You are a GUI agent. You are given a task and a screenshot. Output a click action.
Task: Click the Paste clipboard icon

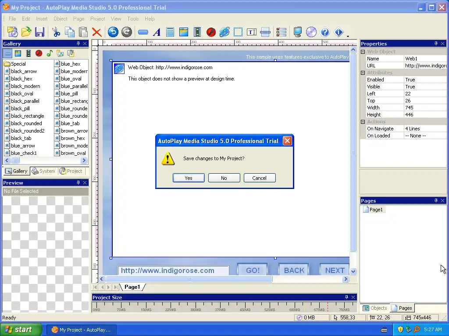(x=83, y=32)
